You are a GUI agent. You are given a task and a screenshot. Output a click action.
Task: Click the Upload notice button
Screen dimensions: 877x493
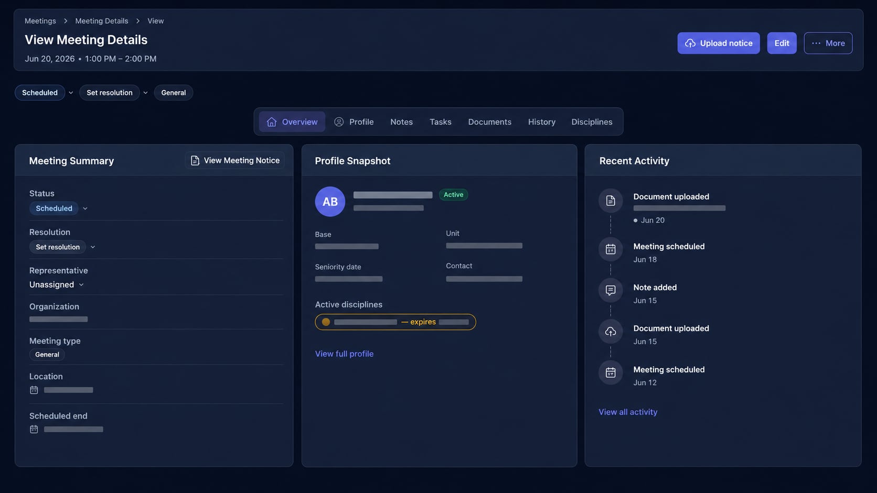click(x=718, y=43)
